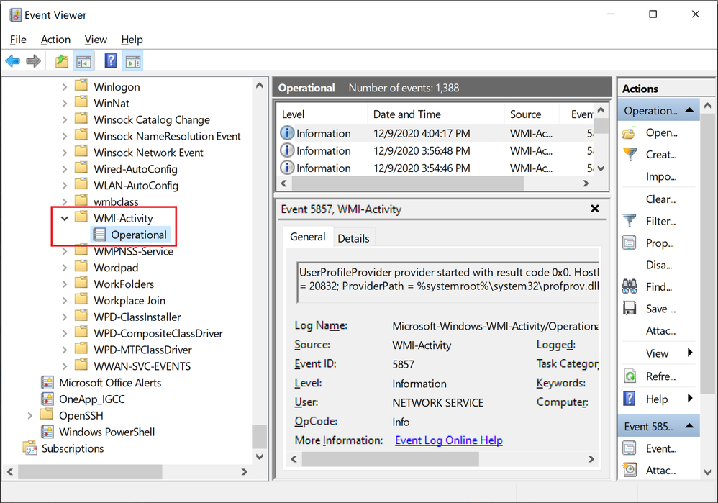Viewport: 718px width, 503px height.
Task: Click the event details horizontal scrollbar thumb
Action: (x=390, y=458)
